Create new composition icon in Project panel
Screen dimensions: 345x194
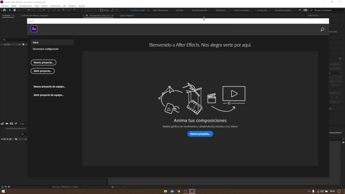pos(11,124)
